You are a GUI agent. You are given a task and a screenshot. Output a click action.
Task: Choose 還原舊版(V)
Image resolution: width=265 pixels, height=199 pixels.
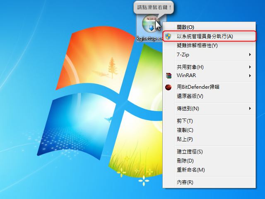pyautogui.click(x=209, y=96)
